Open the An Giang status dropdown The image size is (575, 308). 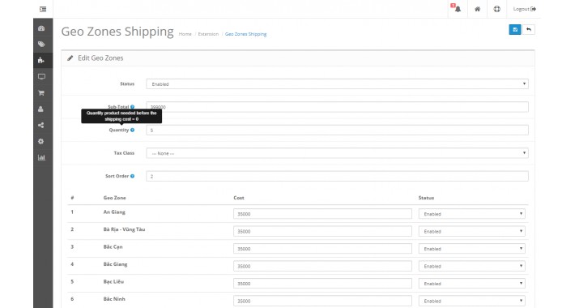[471, 214]
